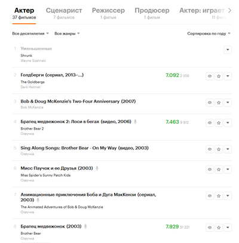Rate Братец медвежонок 2 with star icon

(x=219, y=123)
